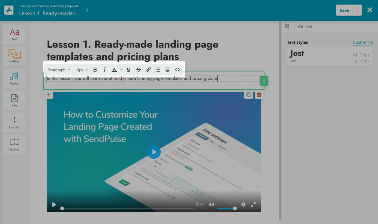The image size is (378, 224).
Task: Select the Jost text style preset
Action: click(x=330, y=56)
